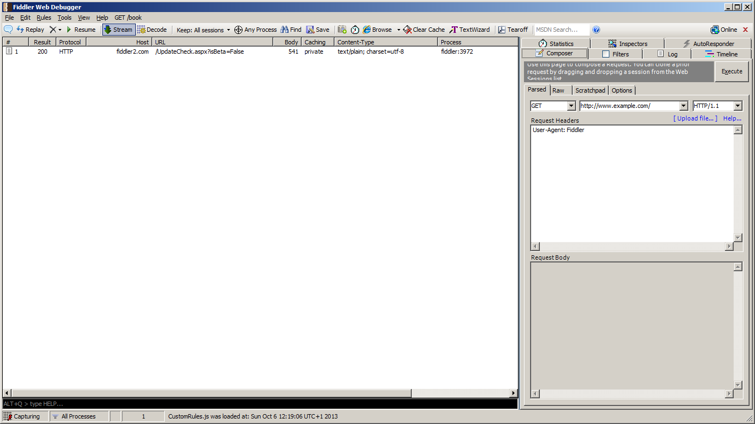The height and width of the screenshot is (424, 755).
Task: Open the Help link in Composer
Action: [732, 118]
